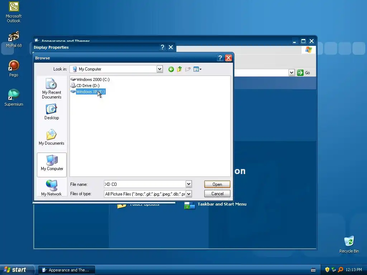This screenshot has height=275, width=367.
Task: Click Display Properties help question mark
Action: (162, 47)
